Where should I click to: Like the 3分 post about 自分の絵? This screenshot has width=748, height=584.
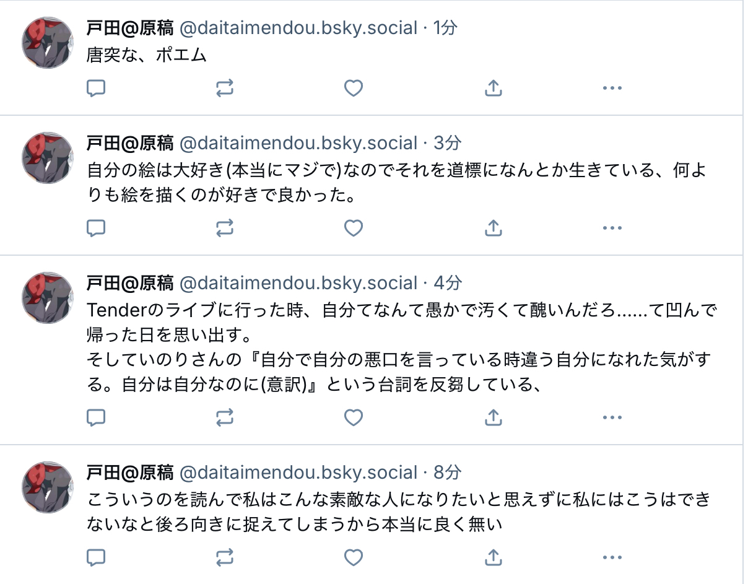coord(353,229)
